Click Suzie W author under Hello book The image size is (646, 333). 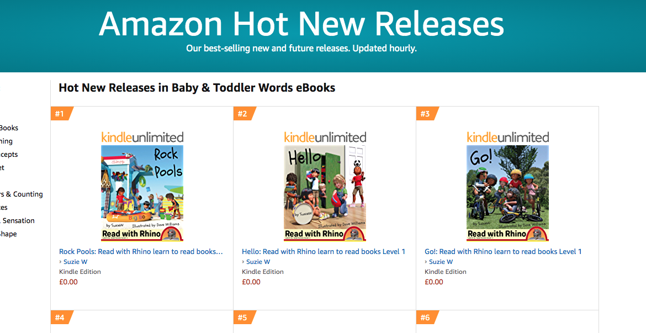(258, 262)
